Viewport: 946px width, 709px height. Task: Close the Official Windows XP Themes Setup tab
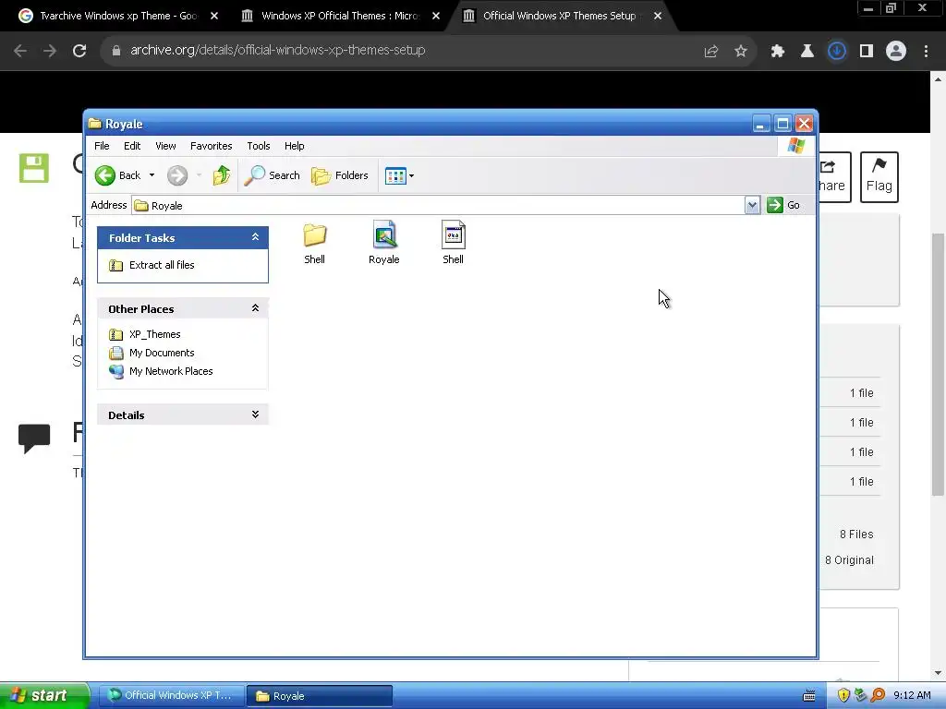[x=658, y=16]
